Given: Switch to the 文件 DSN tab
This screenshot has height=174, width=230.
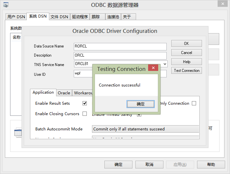Looking at the screenshot, I should (x=59, y=17).
